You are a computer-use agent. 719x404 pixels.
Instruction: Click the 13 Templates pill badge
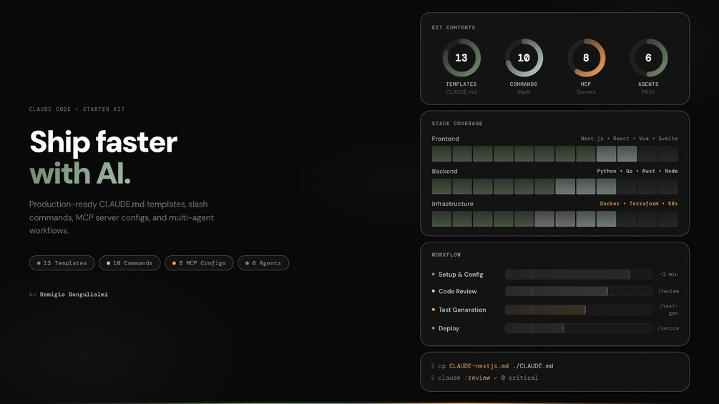(62, 263)
